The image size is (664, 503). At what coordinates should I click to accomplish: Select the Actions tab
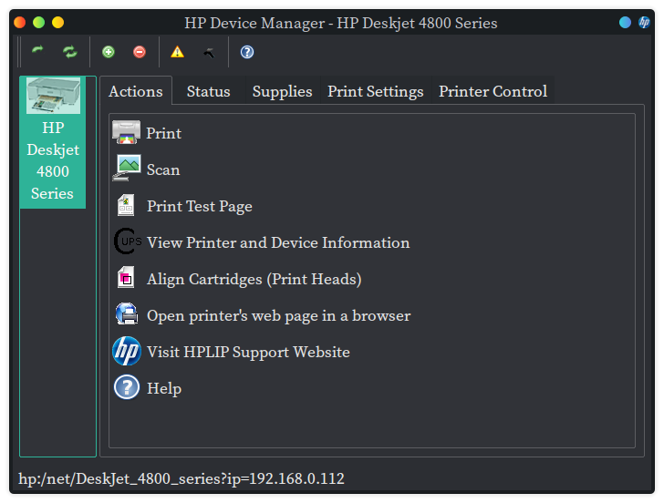(135, 91)
